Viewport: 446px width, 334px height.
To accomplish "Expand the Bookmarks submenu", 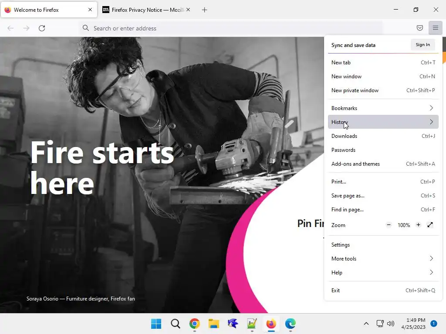I will pyautogui.click(x=383, y=108).
